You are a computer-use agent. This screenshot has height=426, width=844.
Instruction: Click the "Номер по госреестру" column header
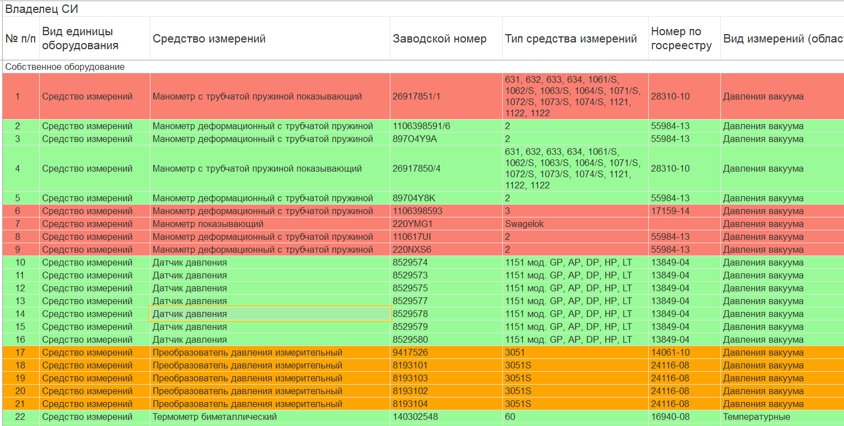[x=681, y=39]
